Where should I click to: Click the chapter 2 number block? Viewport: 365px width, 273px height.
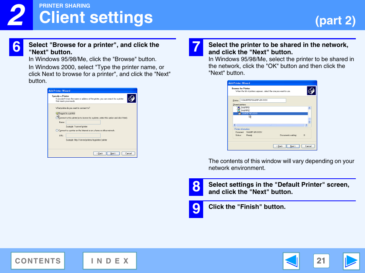[x=16, y=15]
